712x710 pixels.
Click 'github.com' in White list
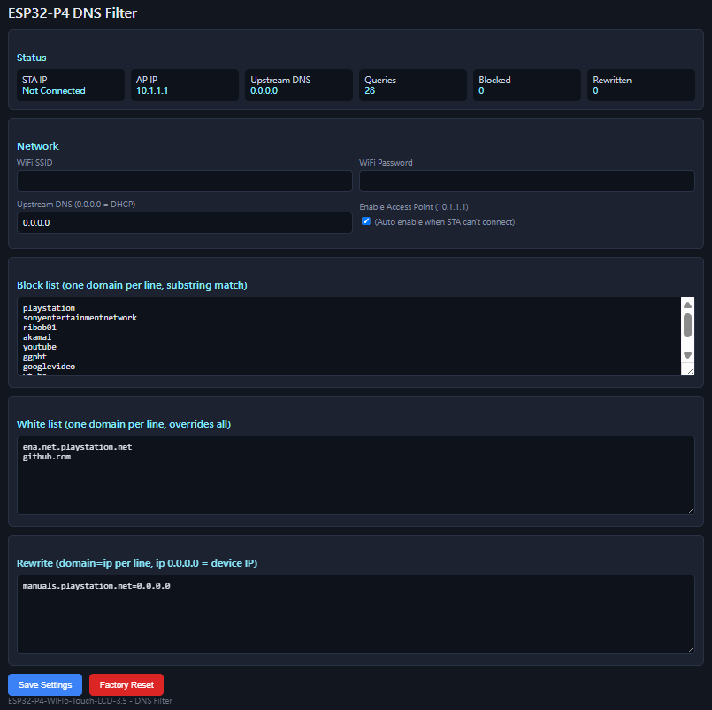pos(47,457)
